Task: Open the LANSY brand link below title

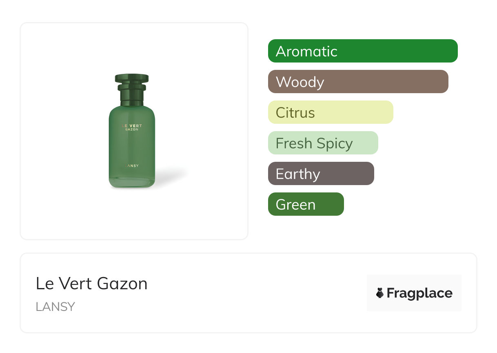Action: click(55, 307)
